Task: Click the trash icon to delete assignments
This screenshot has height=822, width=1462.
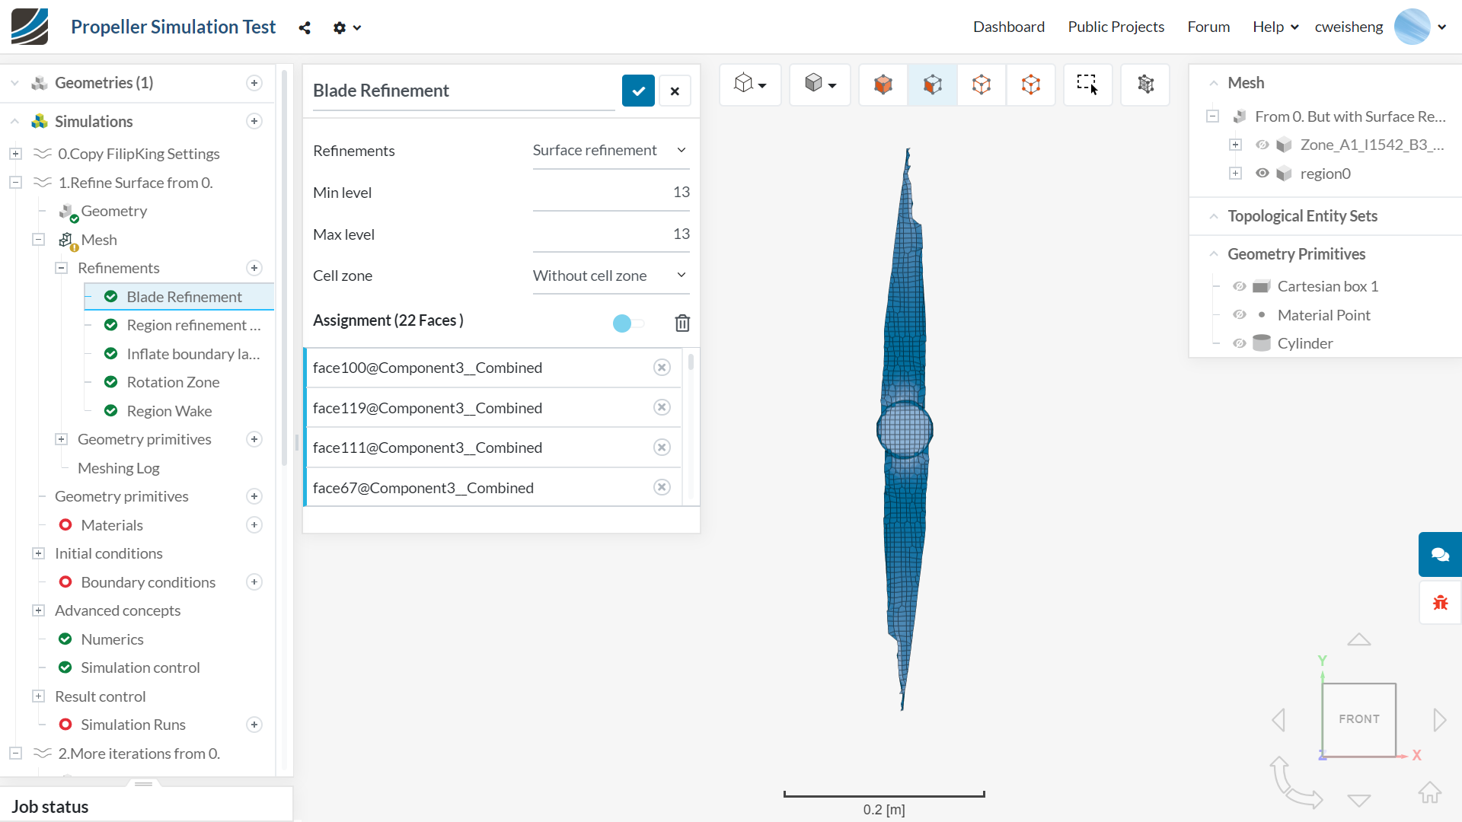Action: pos(682,323)
